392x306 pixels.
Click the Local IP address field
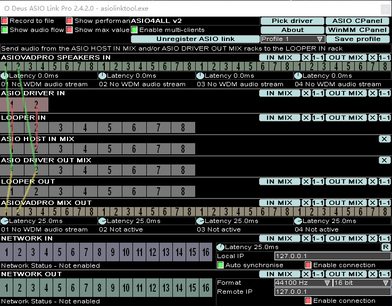332,256
